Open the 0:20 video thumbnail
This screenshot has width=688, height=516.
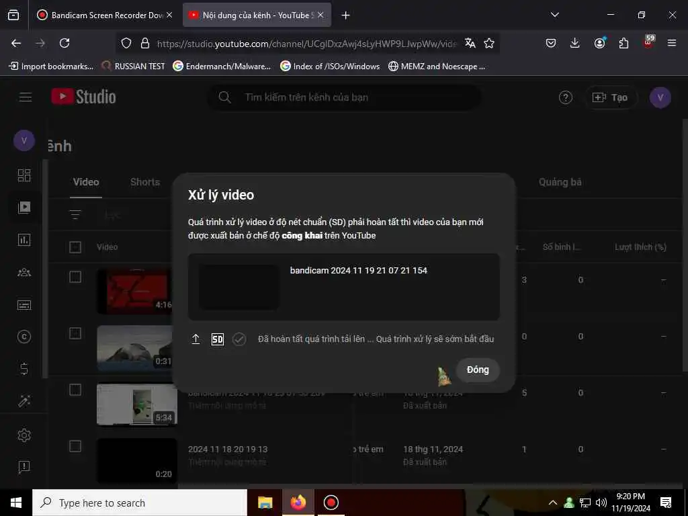tap(137, 461)
